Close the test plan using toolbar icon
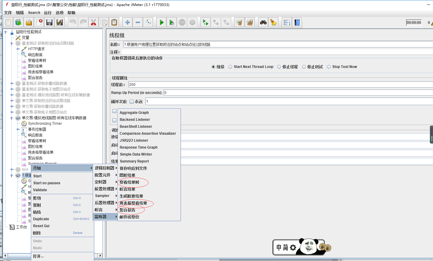The height and width of the screenshot is (261, 433). click(39, 22)
